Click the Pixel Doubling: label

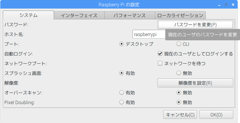click(x=20, y=102)
